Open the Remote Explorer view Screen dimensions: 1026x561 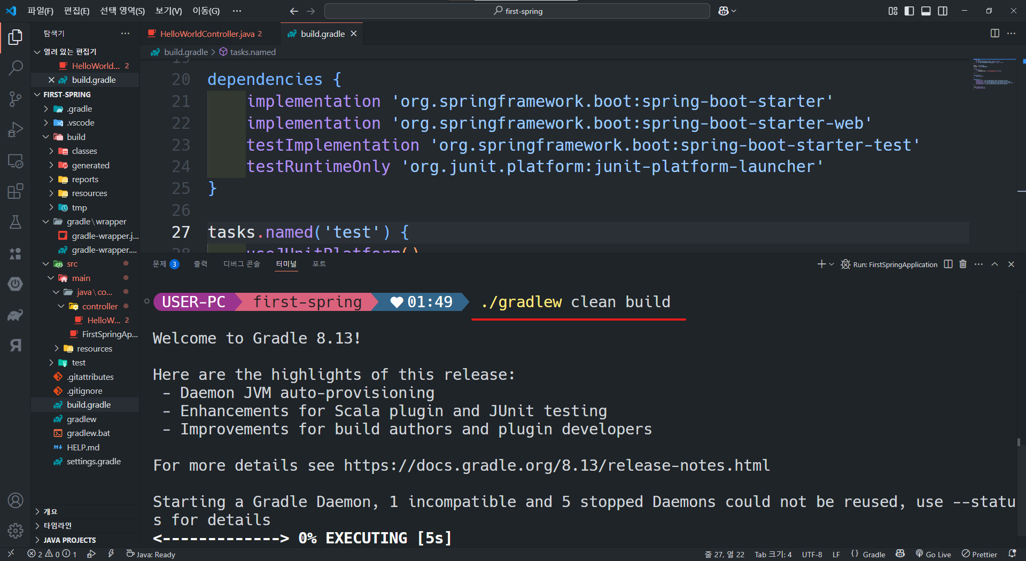pyautogui.click(x=15, y=161)
